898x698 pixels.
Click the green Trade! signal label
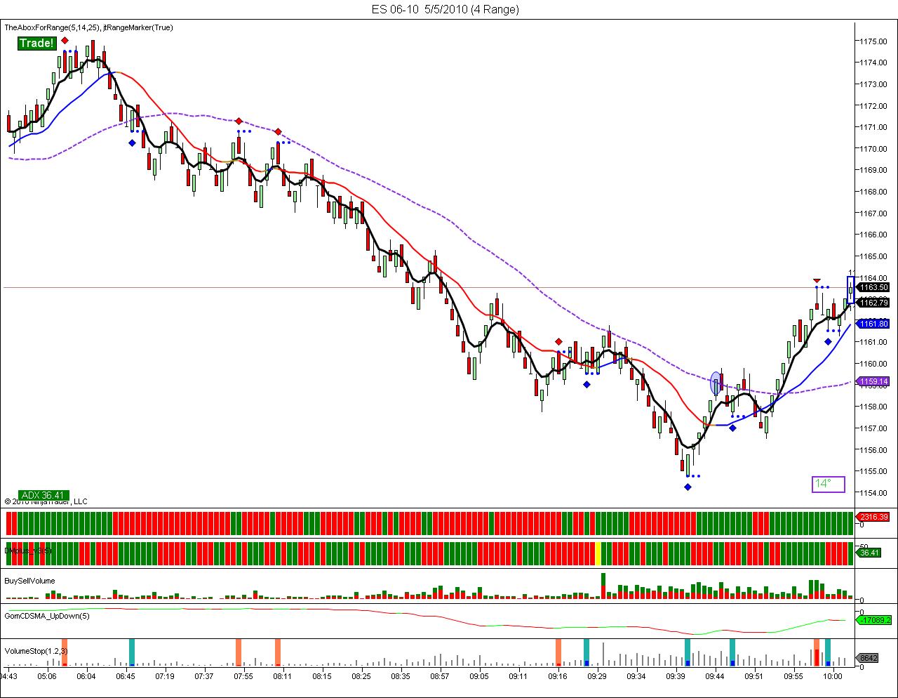tap(36, 44)
